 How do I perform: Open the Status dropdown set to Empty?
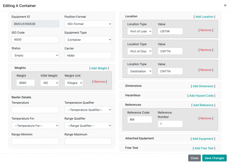pos(35,55)
